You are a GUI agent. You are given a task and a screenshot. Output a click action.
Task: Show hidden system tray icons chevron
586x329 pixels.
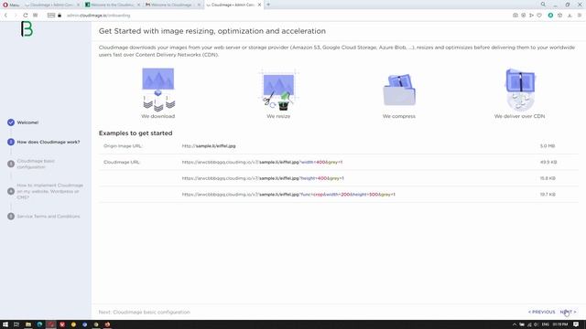coord(515,324)
